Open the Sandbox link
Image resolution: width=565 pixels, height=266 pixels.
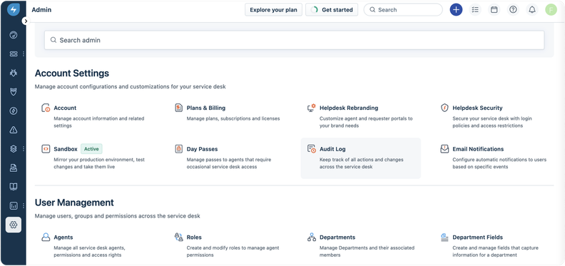click(x=66, y=149)
